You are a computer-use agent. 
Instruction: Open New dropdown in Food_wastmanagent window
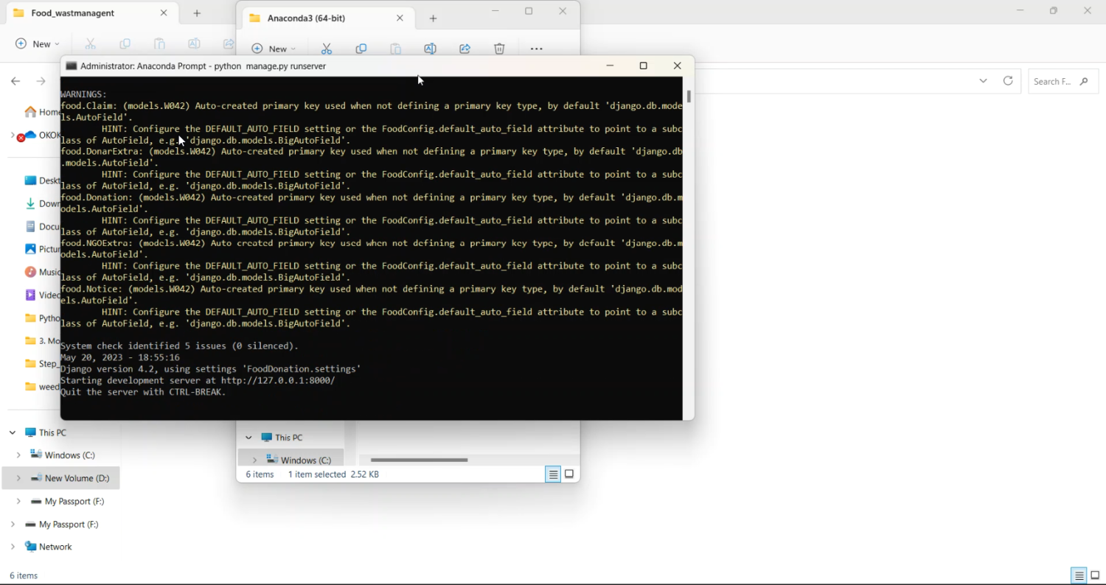point(38,44)
